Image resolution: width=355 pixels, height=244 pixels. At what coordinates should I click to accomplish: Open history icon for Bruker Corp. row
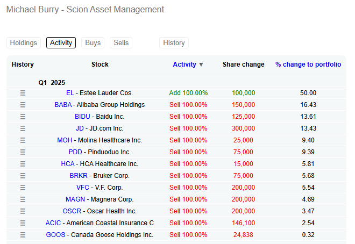click(x=23, y=176)
